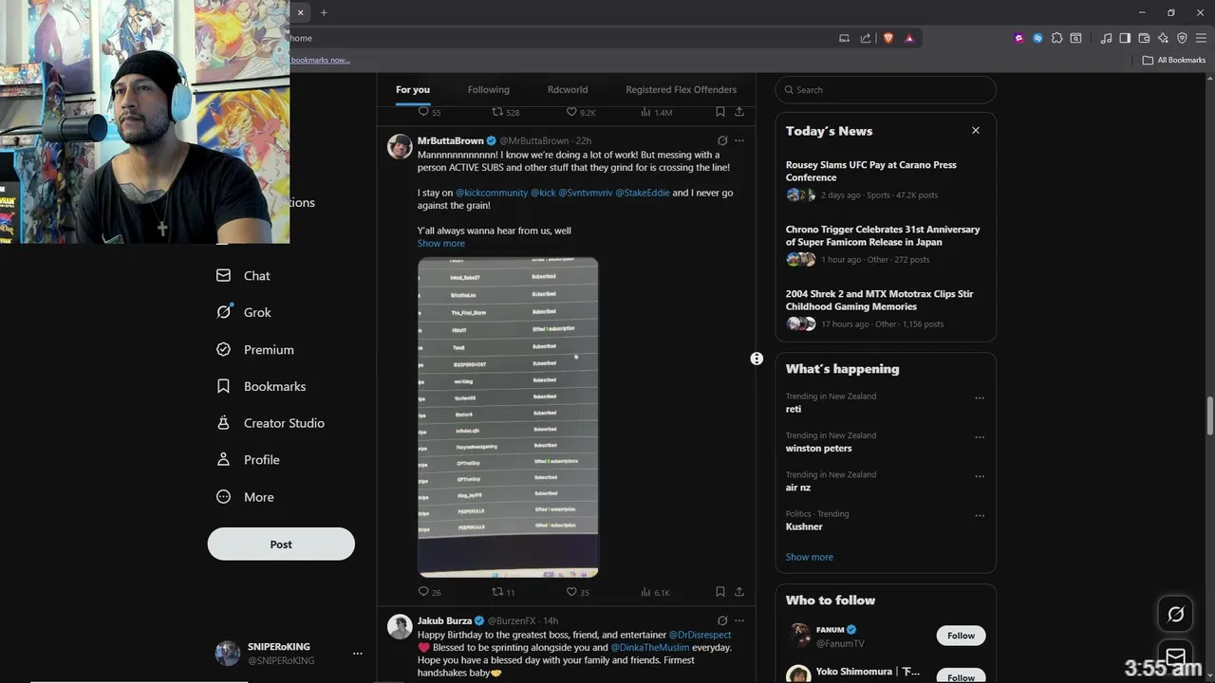Open the All Bookmarks folder

1174,60
